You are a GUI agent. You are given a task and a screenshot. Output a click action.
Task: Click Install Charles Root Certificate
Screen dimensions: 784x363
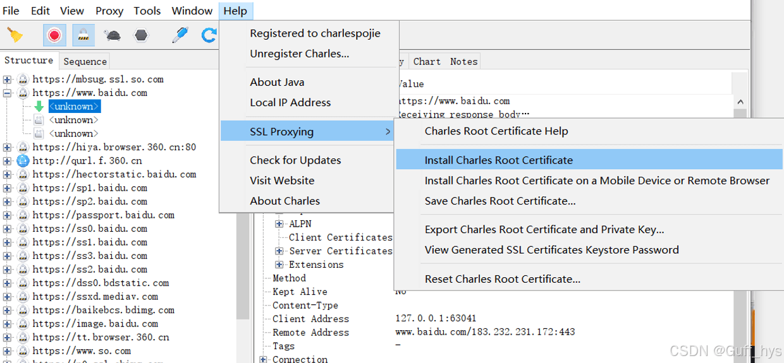(589, 160)
